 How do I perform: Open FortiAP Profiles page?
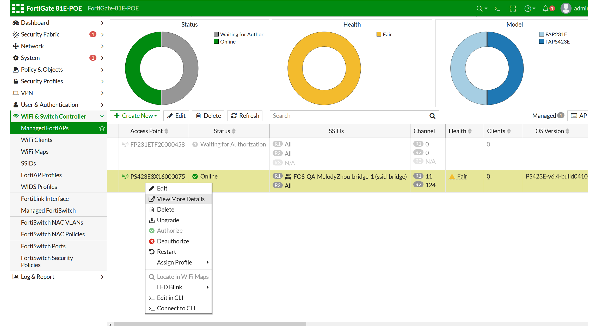[x=41, y=175]
